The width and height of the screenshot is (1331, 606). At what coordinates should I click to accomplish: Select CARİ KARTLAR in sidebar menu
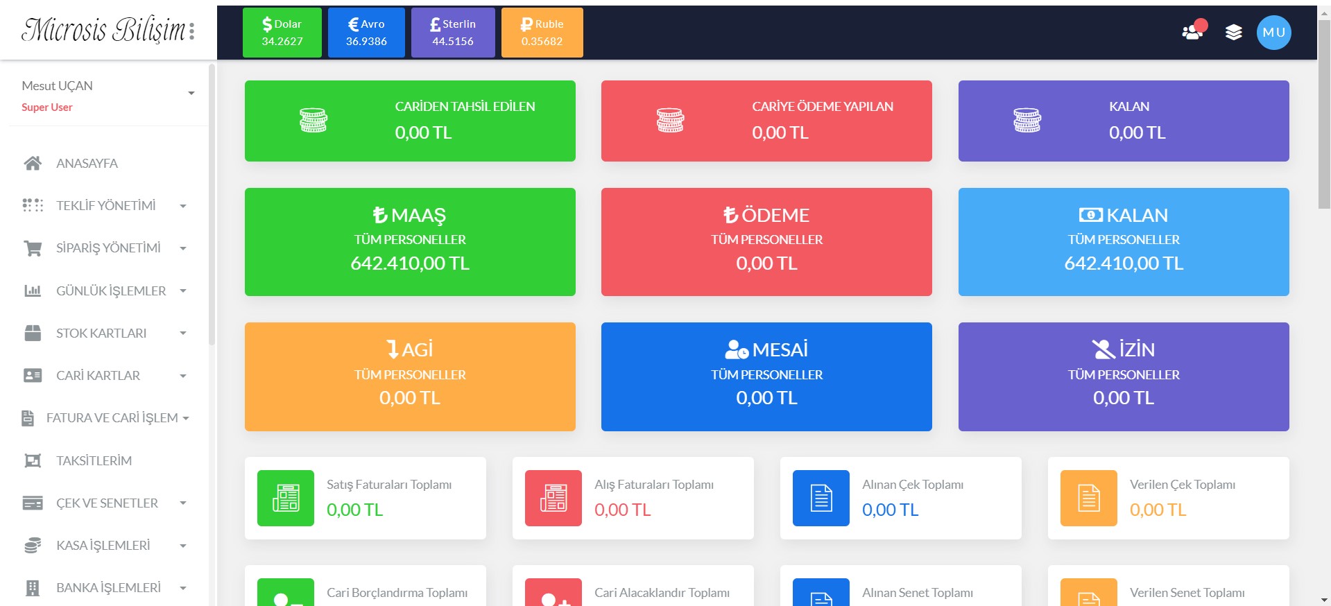coord(98,376)
